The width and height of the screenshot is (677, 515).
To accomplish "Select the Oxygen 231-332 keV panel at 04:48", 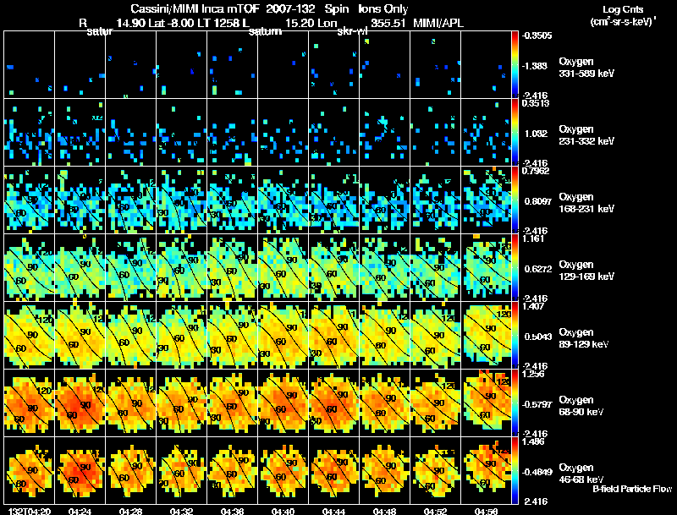I will click(x=385, y=133).
